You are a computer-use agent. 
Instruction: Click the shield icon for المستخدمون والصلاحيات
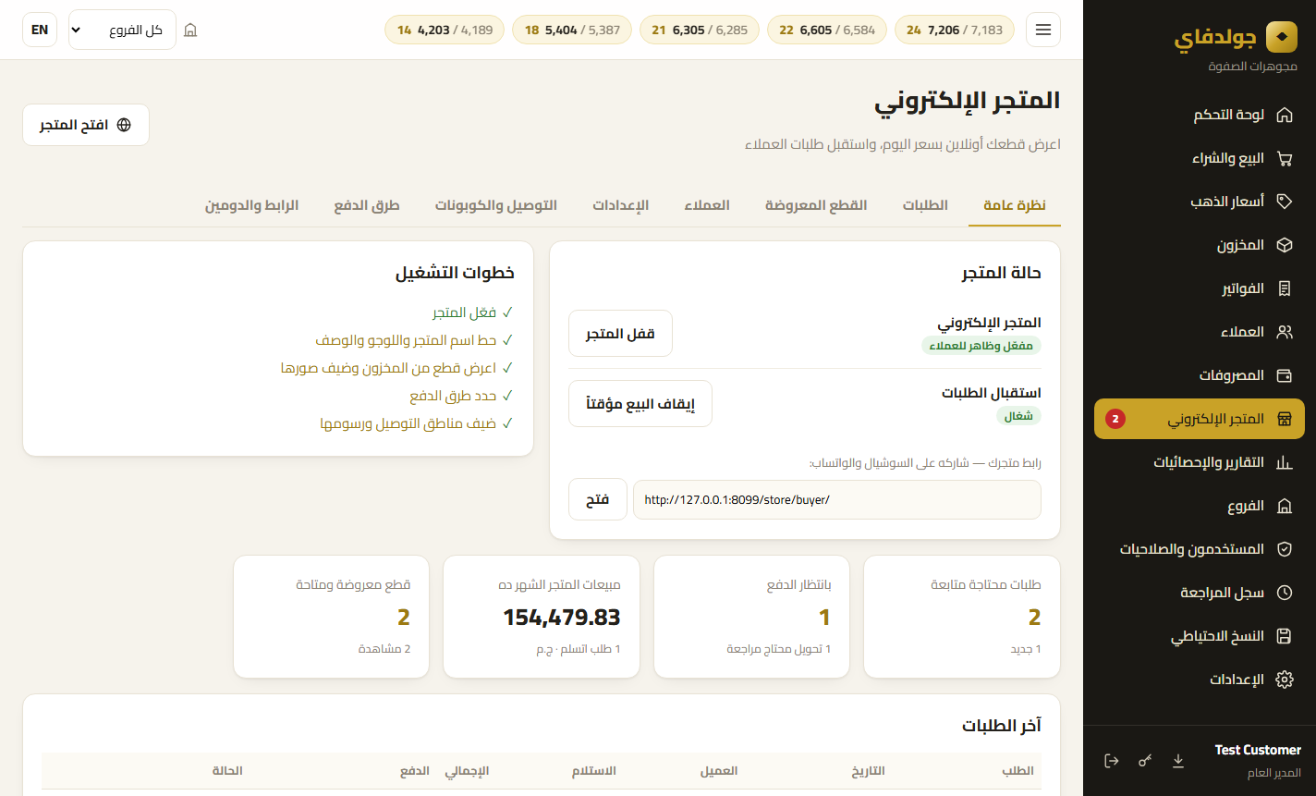point(1284,549)
